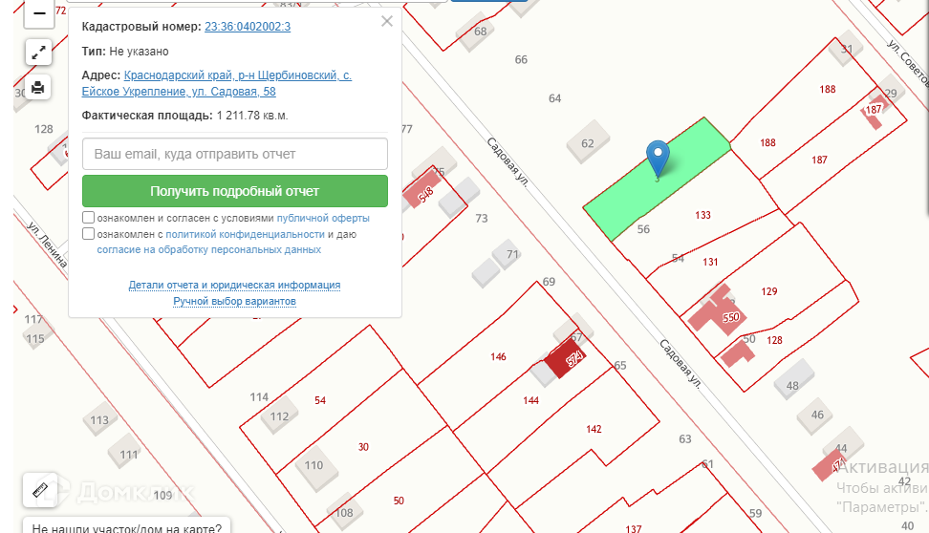
Task: Open the Садовая, 58 address link
Action: (217, 83)
